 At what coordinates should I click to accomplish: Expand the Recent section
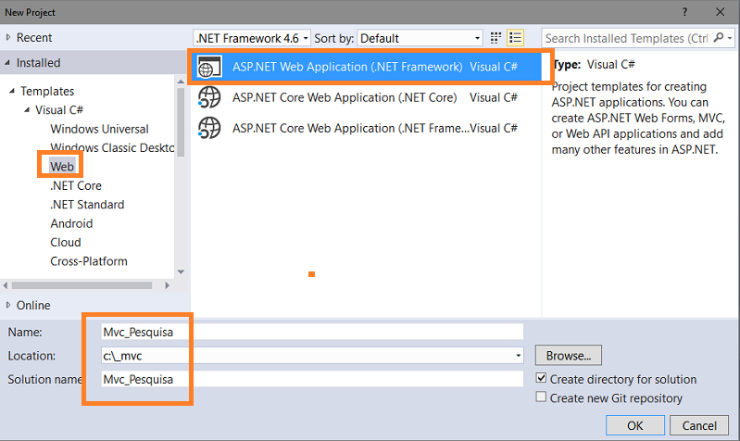click(x=8, y=37)
